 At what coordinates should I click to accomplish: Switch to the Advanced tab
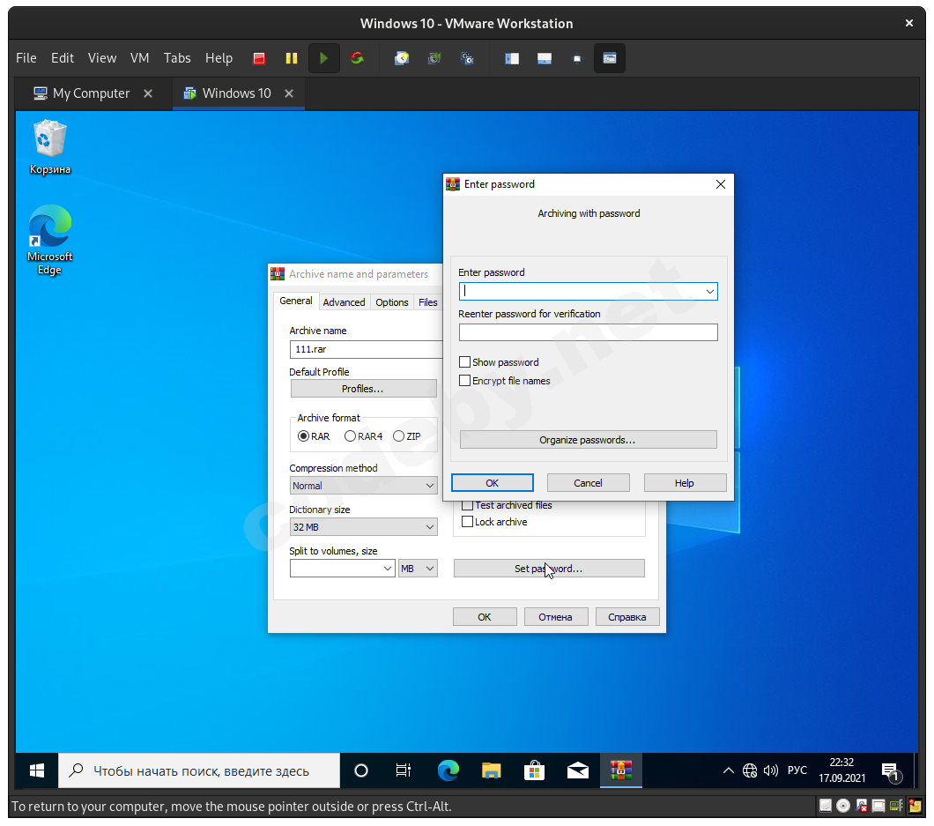click(x=344, y=302)
